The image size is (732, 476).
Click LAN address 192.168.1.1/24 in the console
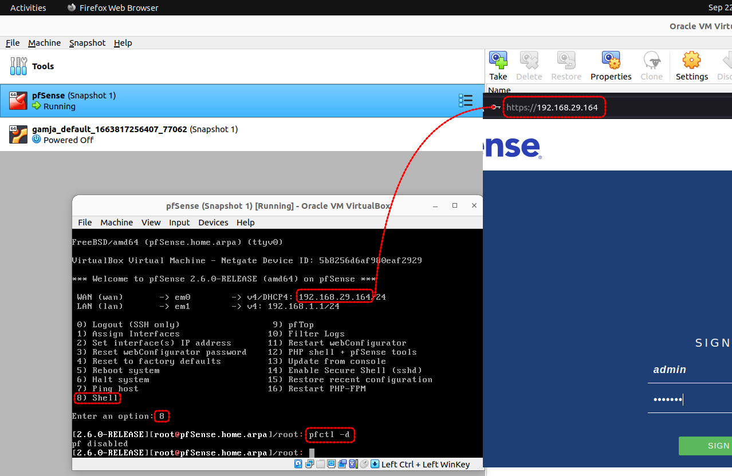click(x=302, y=306)
